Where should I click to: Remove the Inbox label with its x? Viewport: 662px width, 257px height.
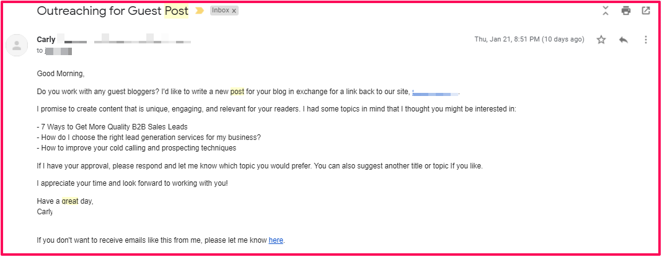point(235,11)
